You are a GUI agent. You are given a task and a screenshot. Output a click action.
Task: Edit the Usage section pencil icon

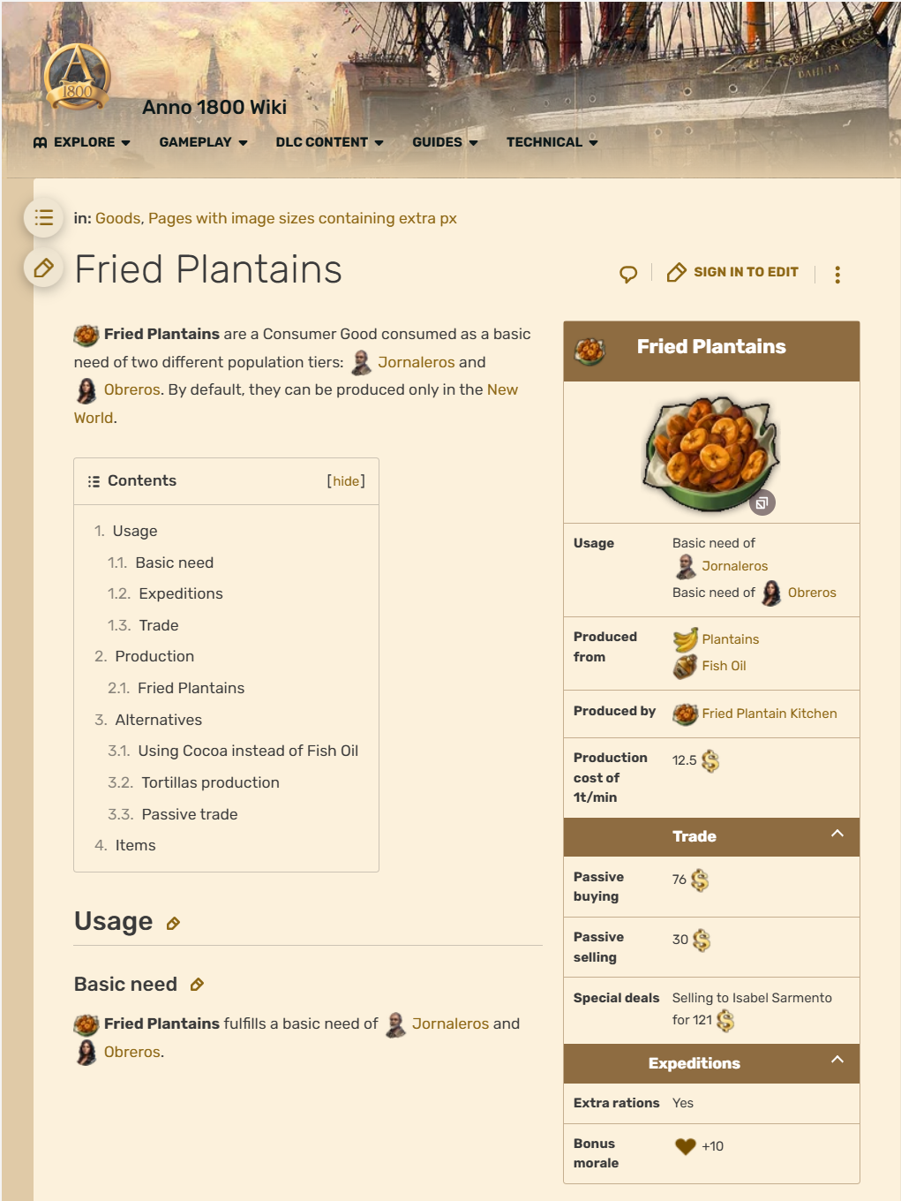pos(173,924)
